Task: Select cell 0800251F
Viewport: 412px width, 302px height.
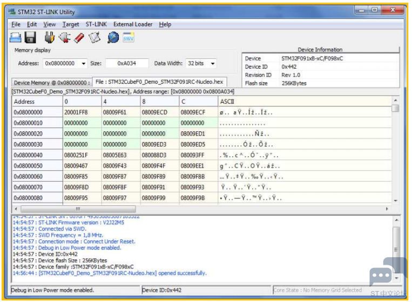Action: pos(82,155)
